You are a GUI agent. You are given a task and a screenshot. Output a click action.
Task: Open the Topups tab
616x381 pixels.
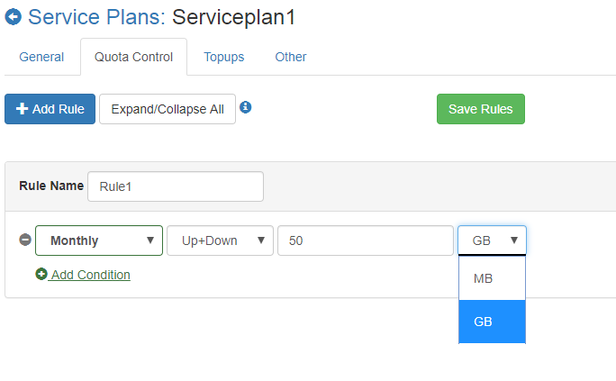tap(224, 57)
